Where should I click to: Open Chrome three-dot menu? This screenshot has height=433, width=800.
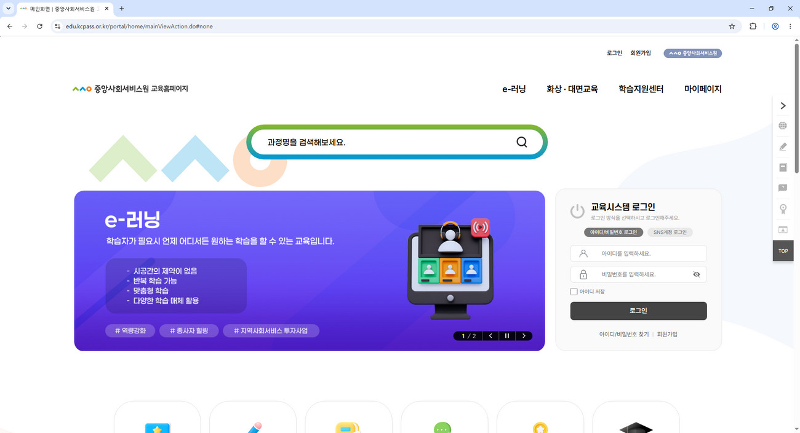(x=790, y=26)
